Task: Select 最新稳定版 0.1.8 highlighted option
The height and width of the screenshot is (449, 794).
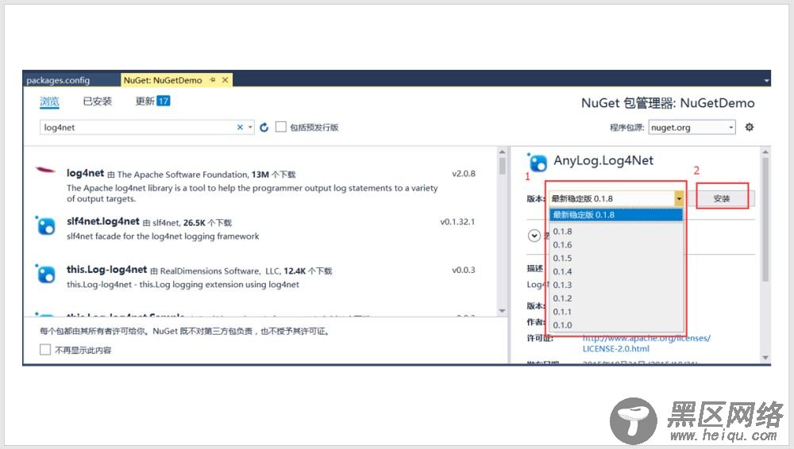Action: [x=616, y=215]
